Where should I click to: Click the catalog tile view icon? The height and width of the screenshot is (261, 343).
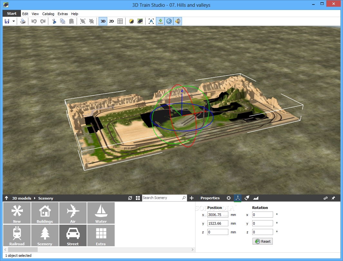pos(138,198)
